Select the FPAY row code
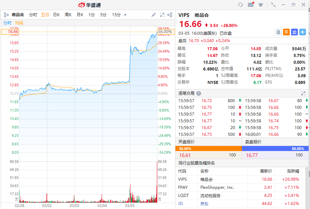 tap(183, 187)
